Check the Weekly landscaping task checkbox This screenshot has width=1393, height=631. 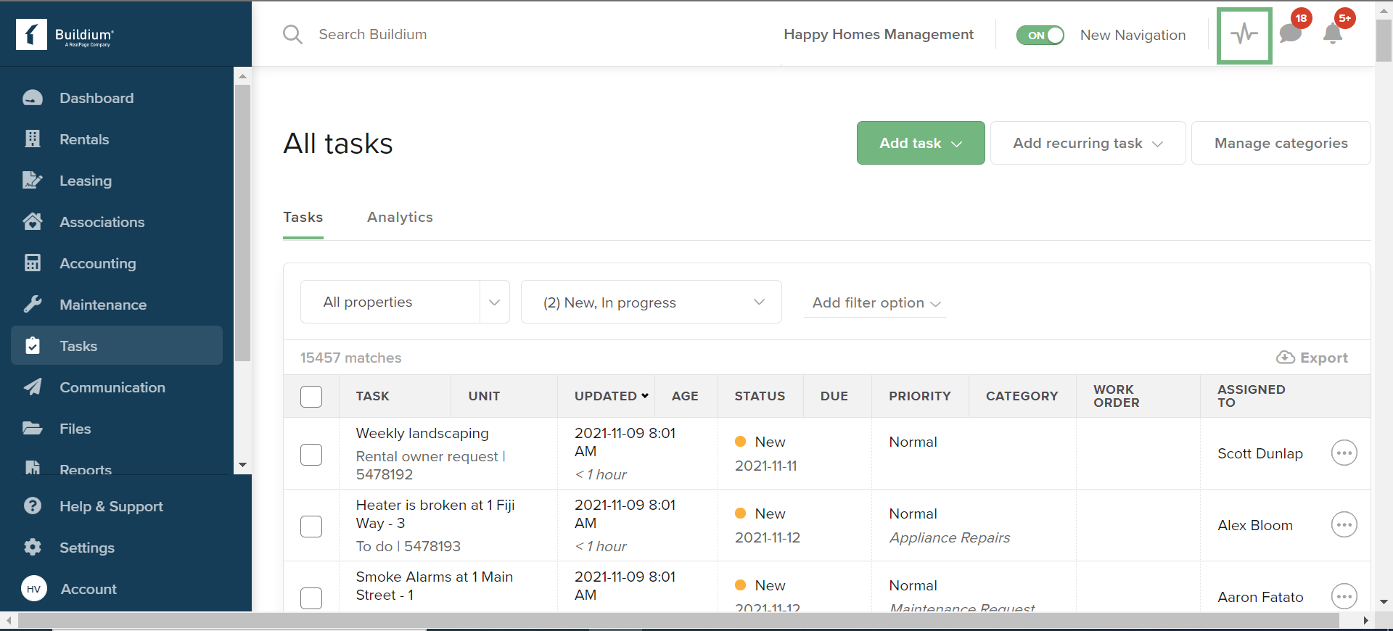[311, 455]
